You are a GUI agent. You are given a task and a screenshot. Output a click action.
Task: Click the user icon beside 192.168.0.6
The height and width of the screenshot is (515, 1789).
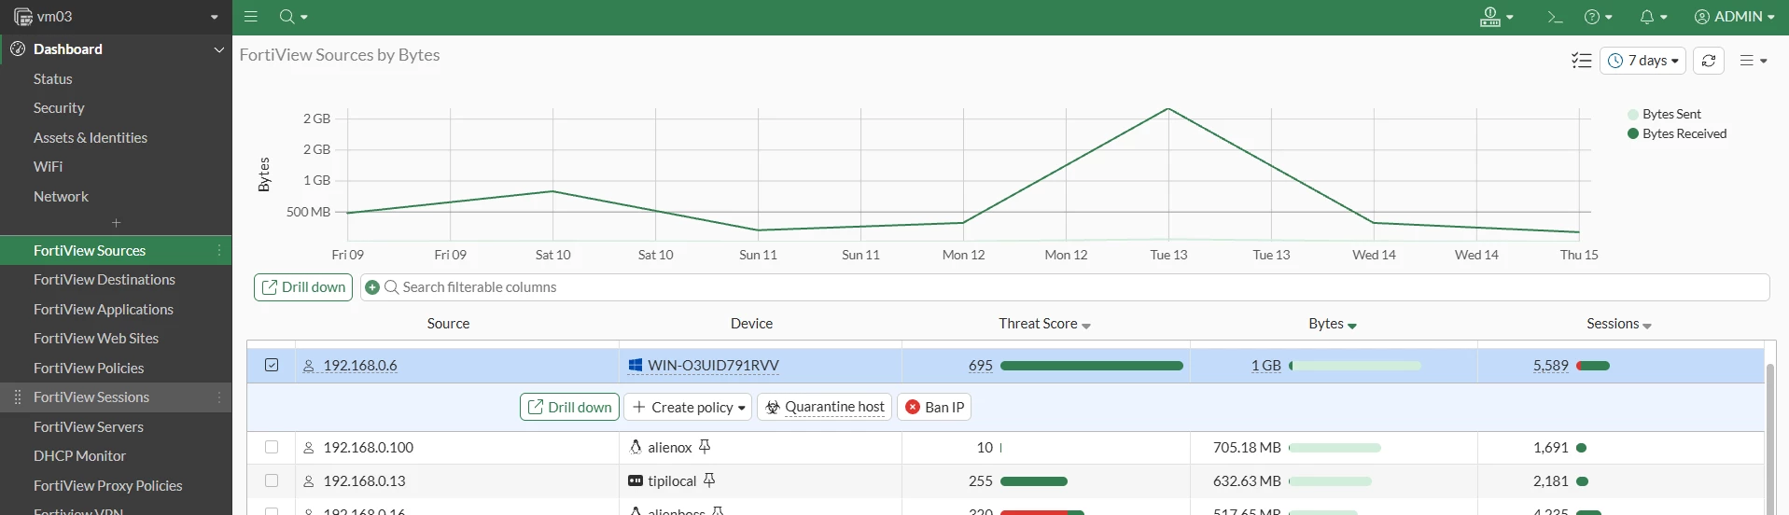[x=309, y=366]
